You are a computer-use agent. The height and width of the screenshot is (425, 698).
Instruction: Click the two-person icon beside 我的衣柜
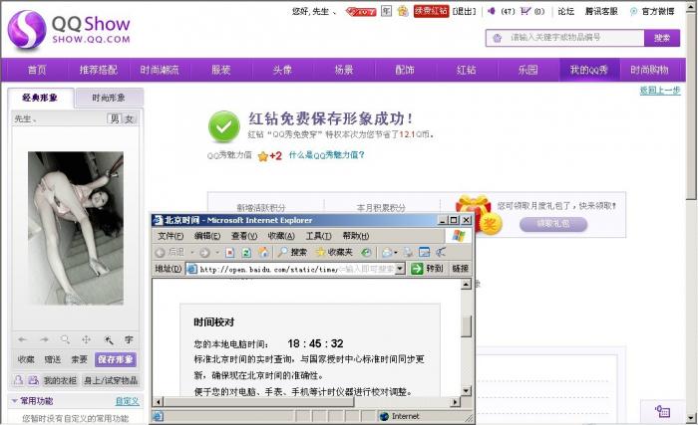pos(33,380)
